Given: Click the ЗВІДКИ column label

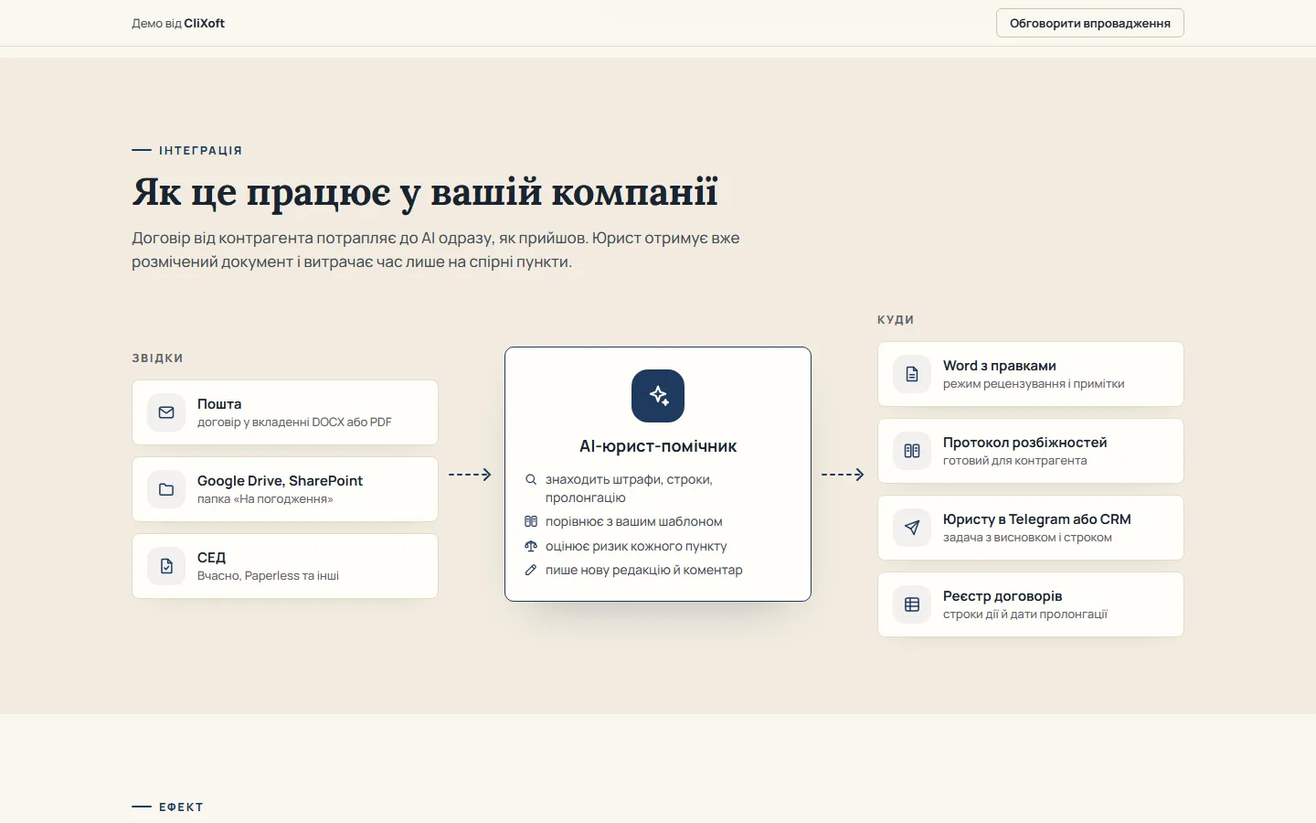Looking at the screenshot, I should tap(157, 358).
